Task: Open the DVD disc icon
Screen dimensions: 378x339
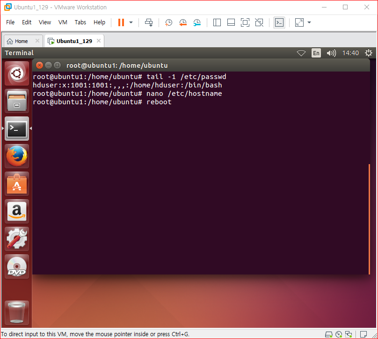Action: point(17,267)
